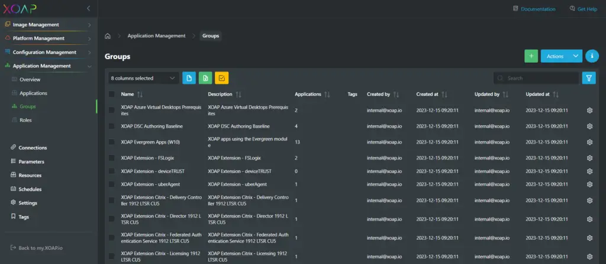Check the XOAP Extension - deviceTRUST row
This screenshot has width=606, height=264.
(x=111, y=171)
